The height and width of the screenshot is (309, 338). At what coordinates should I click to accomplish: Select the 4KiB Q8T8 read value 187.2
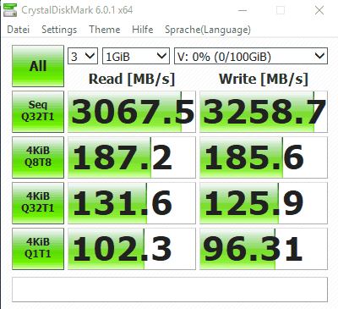pyautogui.click(x=132, y=157)
